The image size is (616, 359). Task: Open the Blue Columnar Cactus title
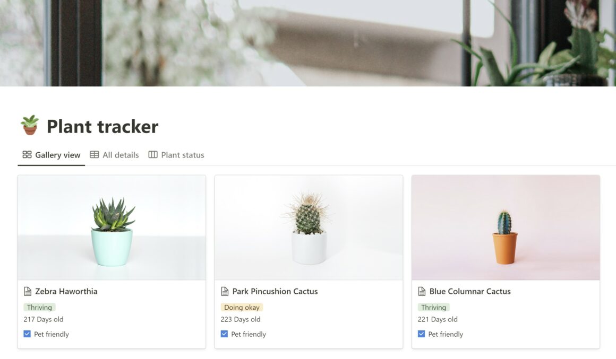click(x=470, y=291)
